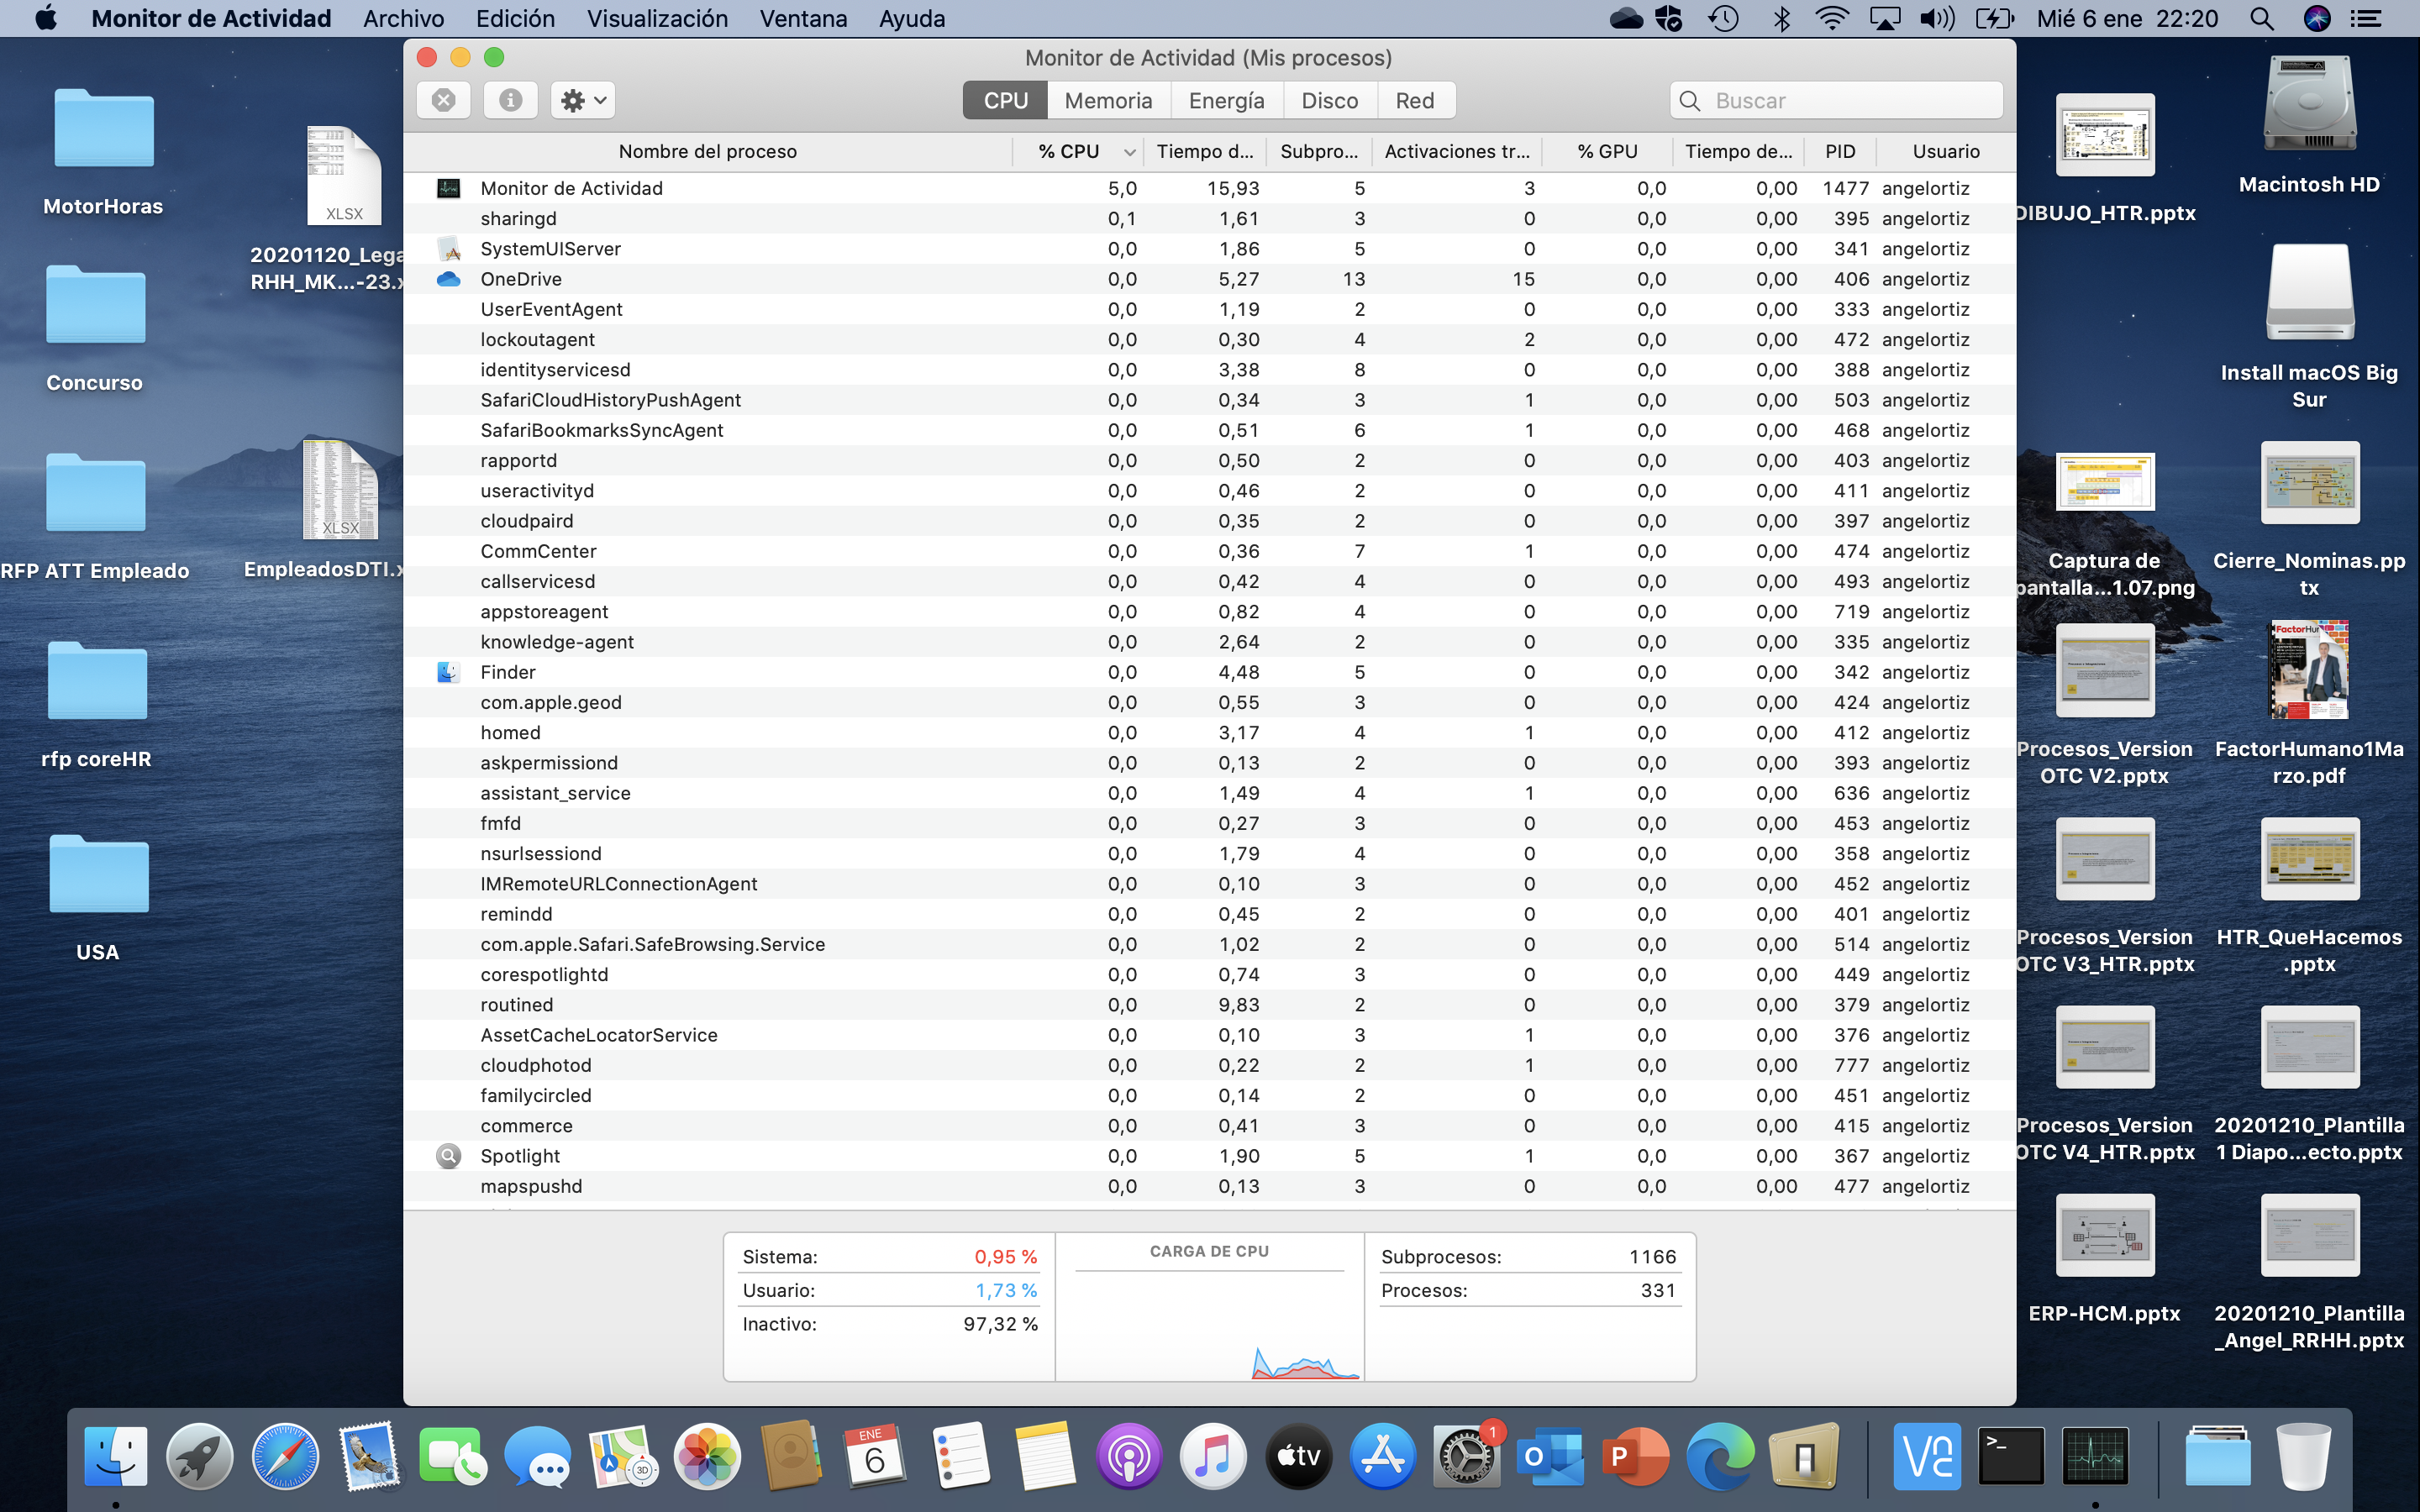Select the Disco tab
This screenshot has width=2420, height=1512.
click(1329, 100)
